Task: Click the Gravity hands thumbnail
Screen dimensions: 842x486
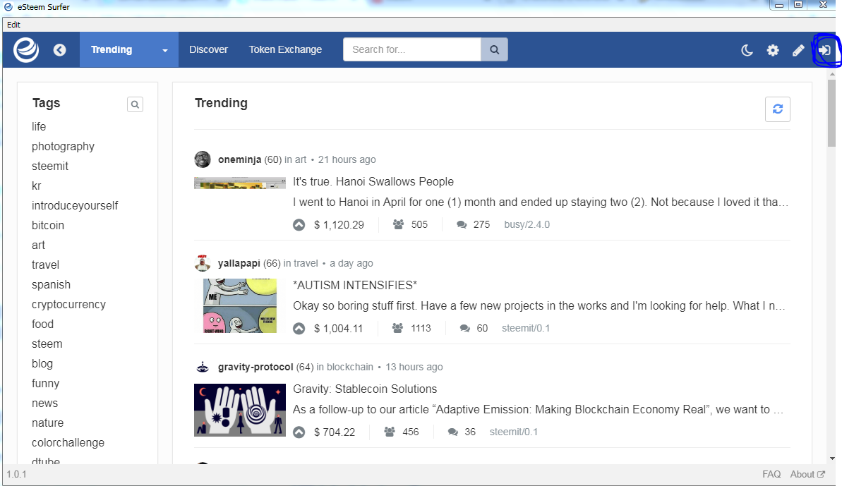Action: point(240,410)
